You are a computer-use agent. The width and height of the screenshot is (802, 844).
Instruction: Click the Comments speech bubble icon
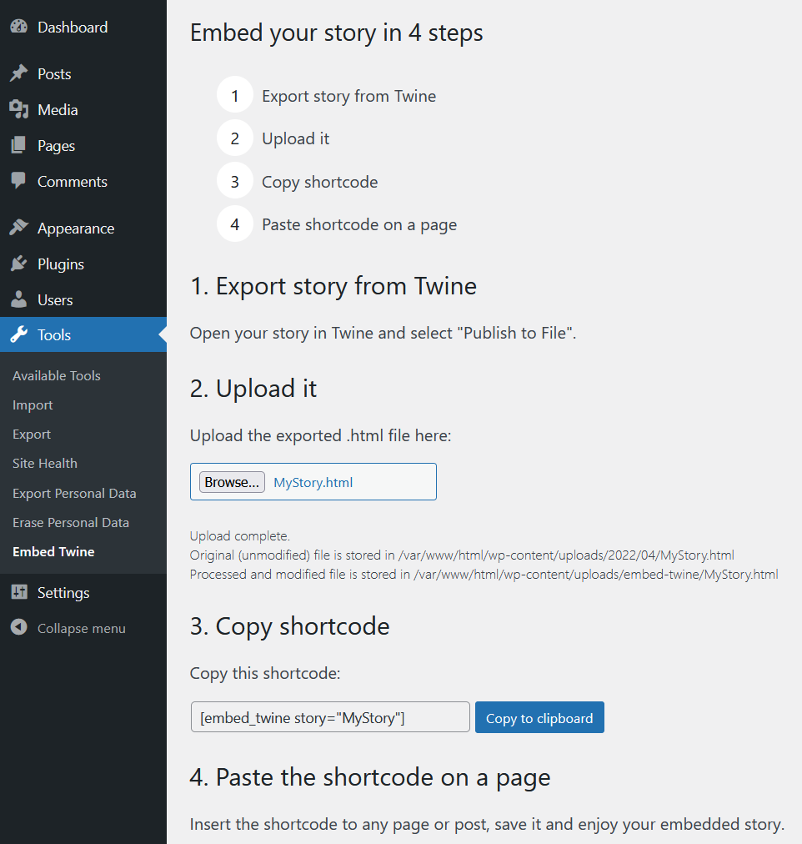[x=19, y=182]
